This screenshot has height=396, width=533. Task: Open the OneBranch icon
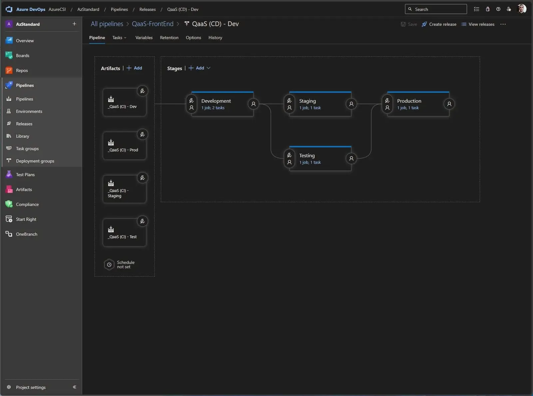[x=9, y=234]
